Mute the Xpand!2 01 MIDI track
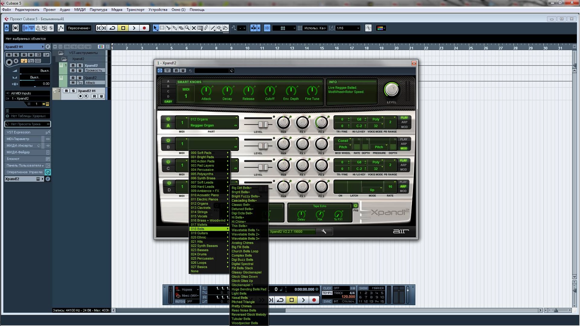The image size is (580, 326). click(x=66, y=91)
